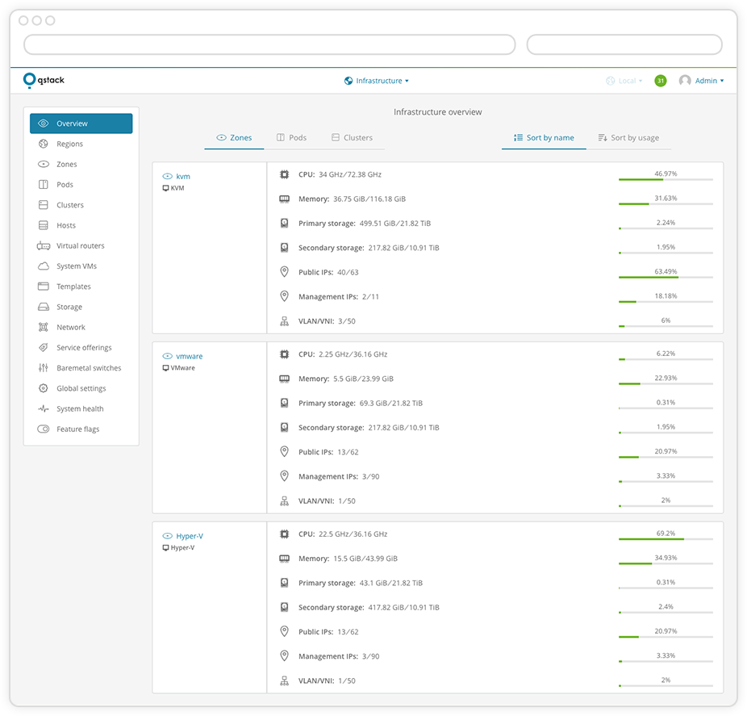Open the Storage drive icon

(44, 307)
